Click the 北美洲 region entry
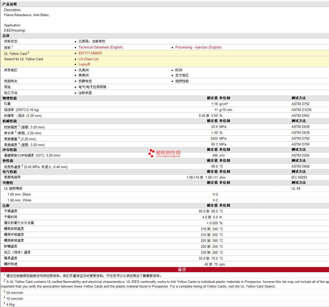329x307 pixels. 84,70
